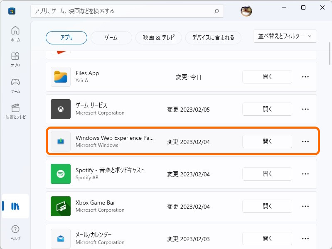Expand the 並べ替えとフィルター dropdown
Image resolution: width=332 pixels, height=249 pixels.
pos(285,36)
